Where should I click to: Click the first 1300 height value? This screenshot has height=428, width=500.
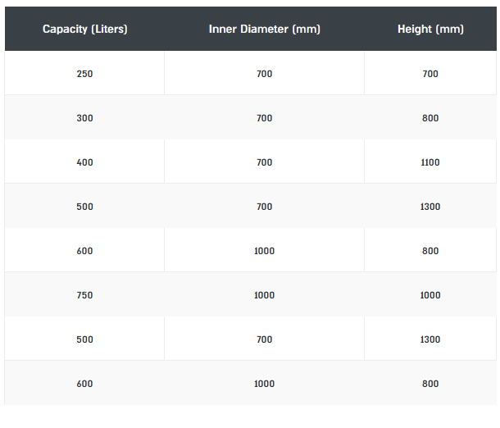pos(430,207)
